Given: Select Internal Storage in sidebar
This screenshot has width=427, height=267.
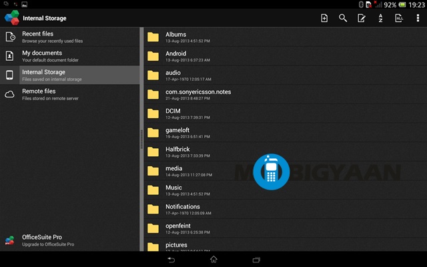Looking at the screenshot, I should pos(69,75).
